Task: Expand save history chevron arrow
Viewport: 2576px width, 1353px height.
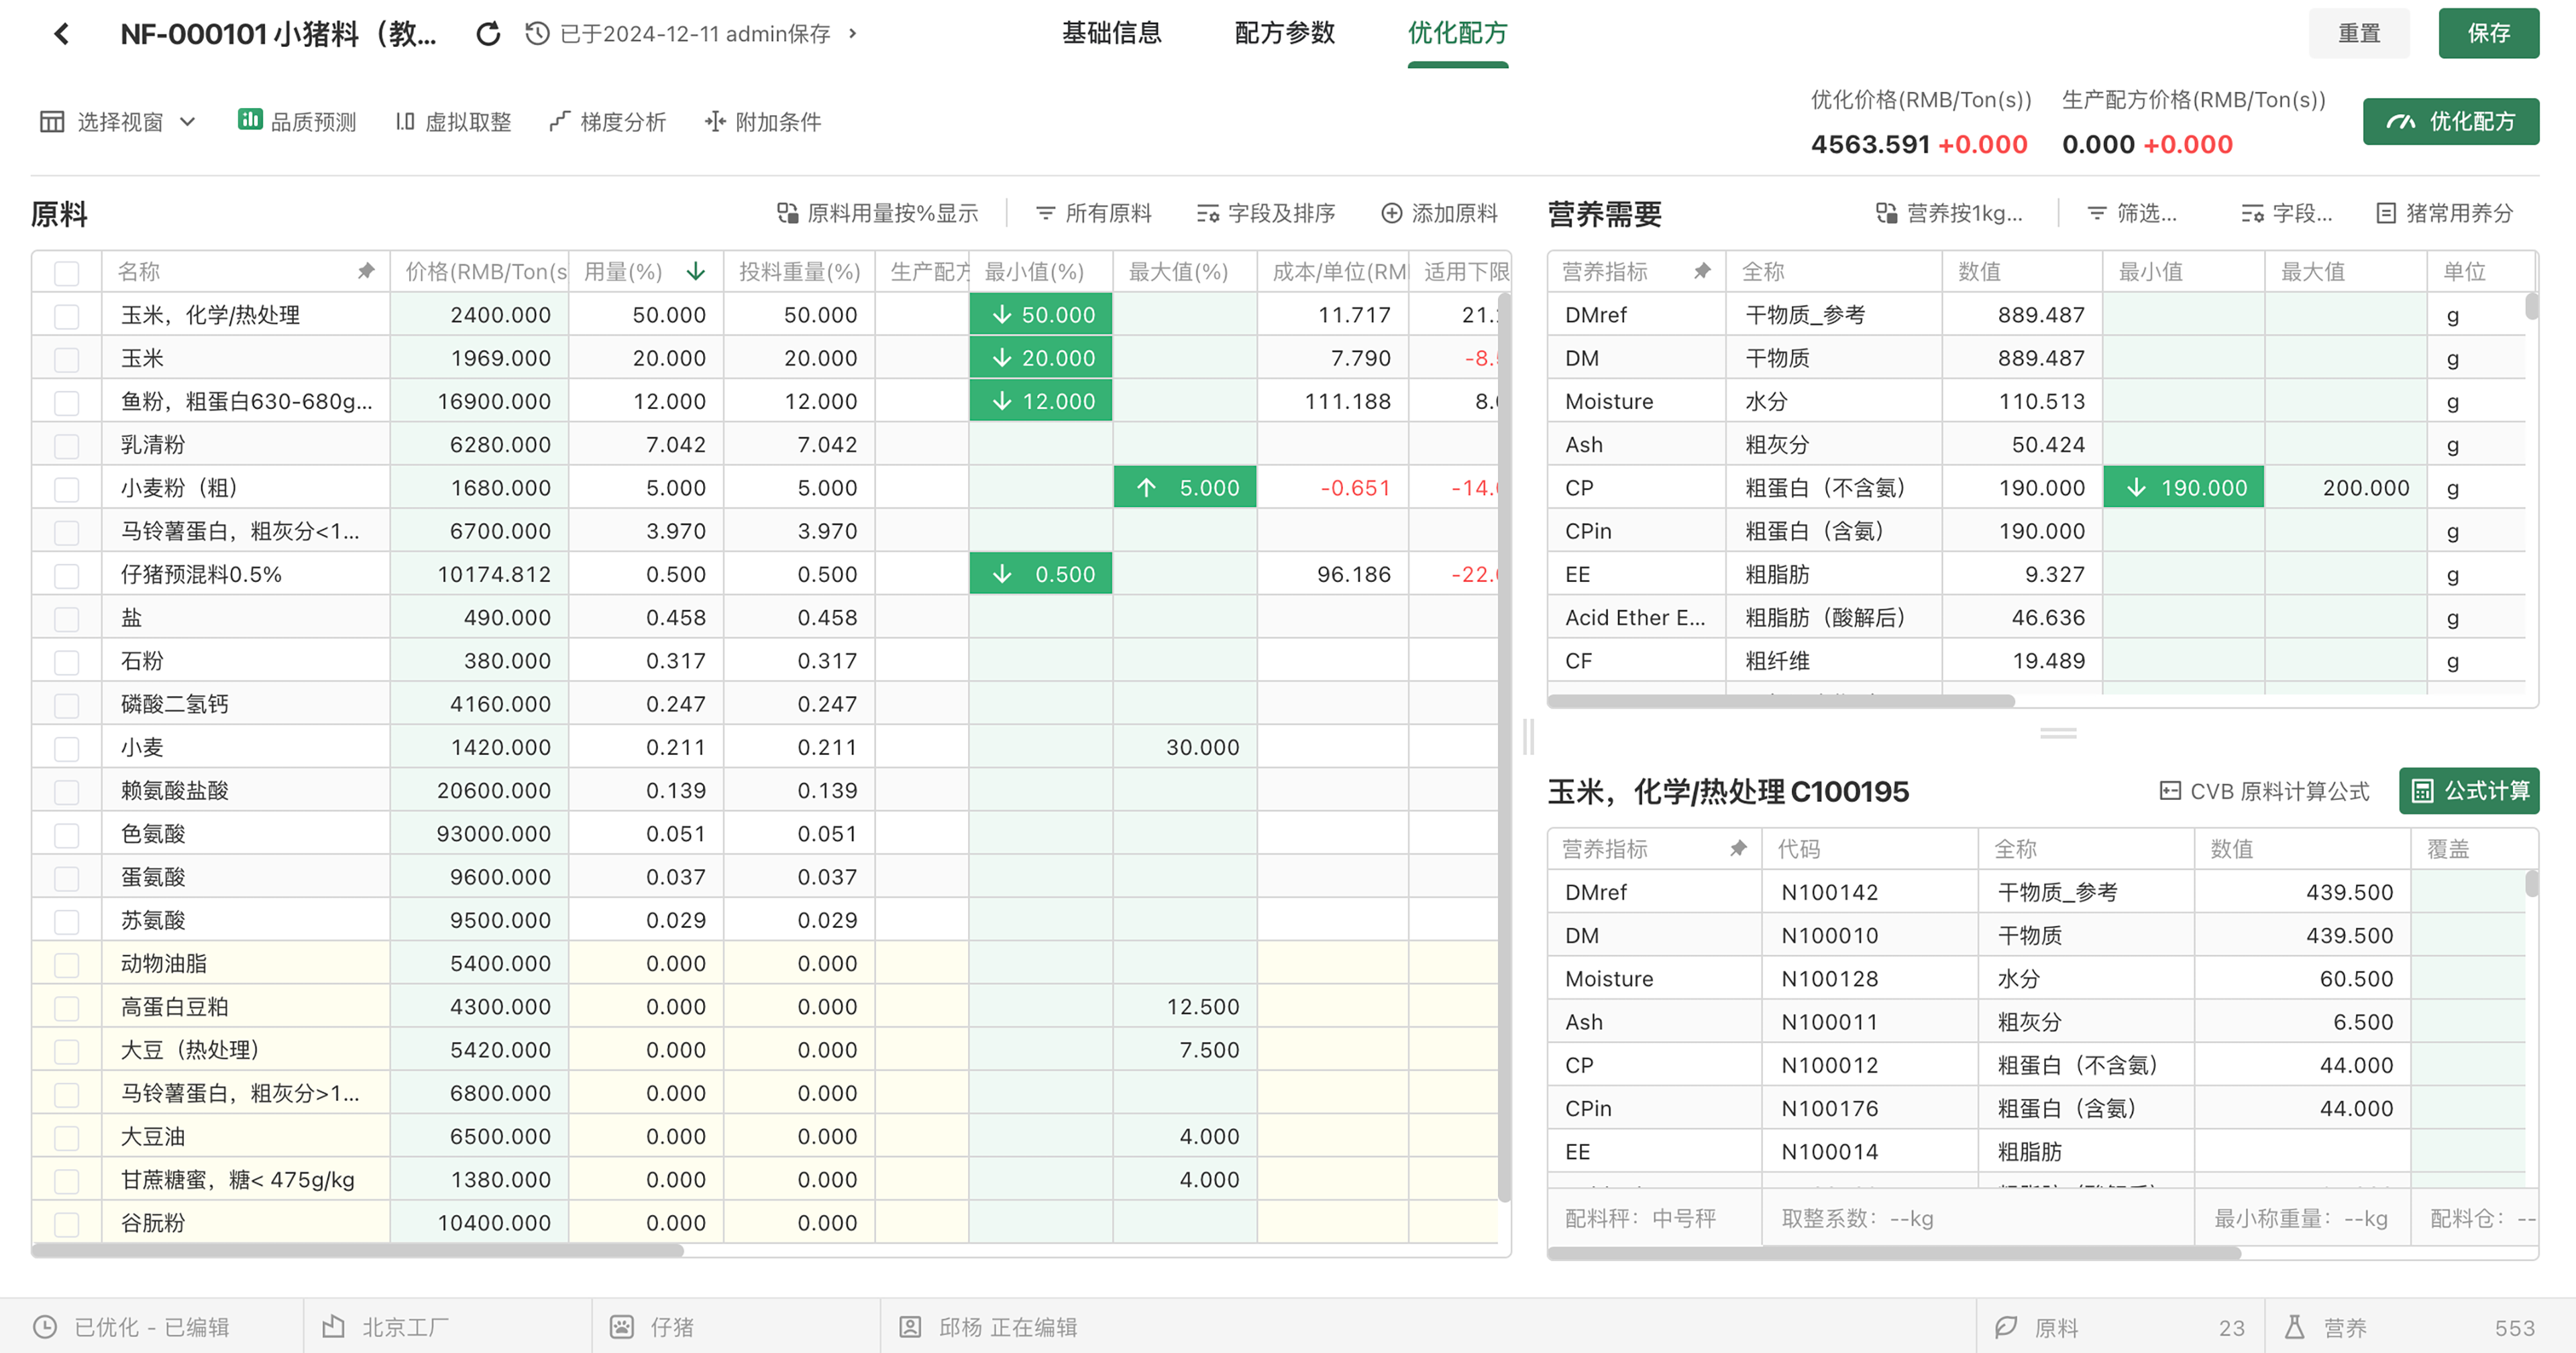Action: 853,34
